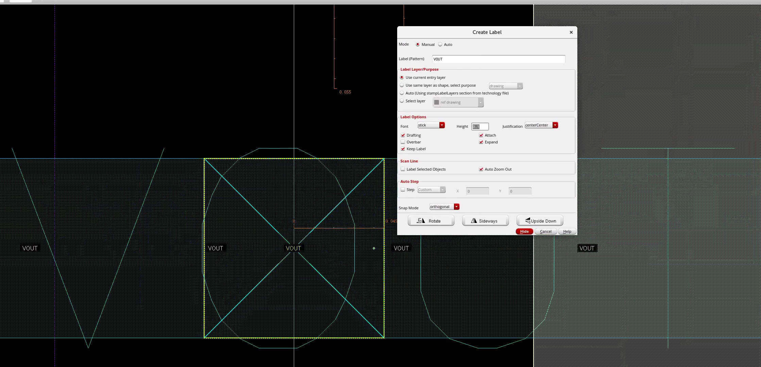This screenshot has width=761, height=367.
Task: Expand the Justification centerCenter dropdown
Action: [x=541, y=125]
